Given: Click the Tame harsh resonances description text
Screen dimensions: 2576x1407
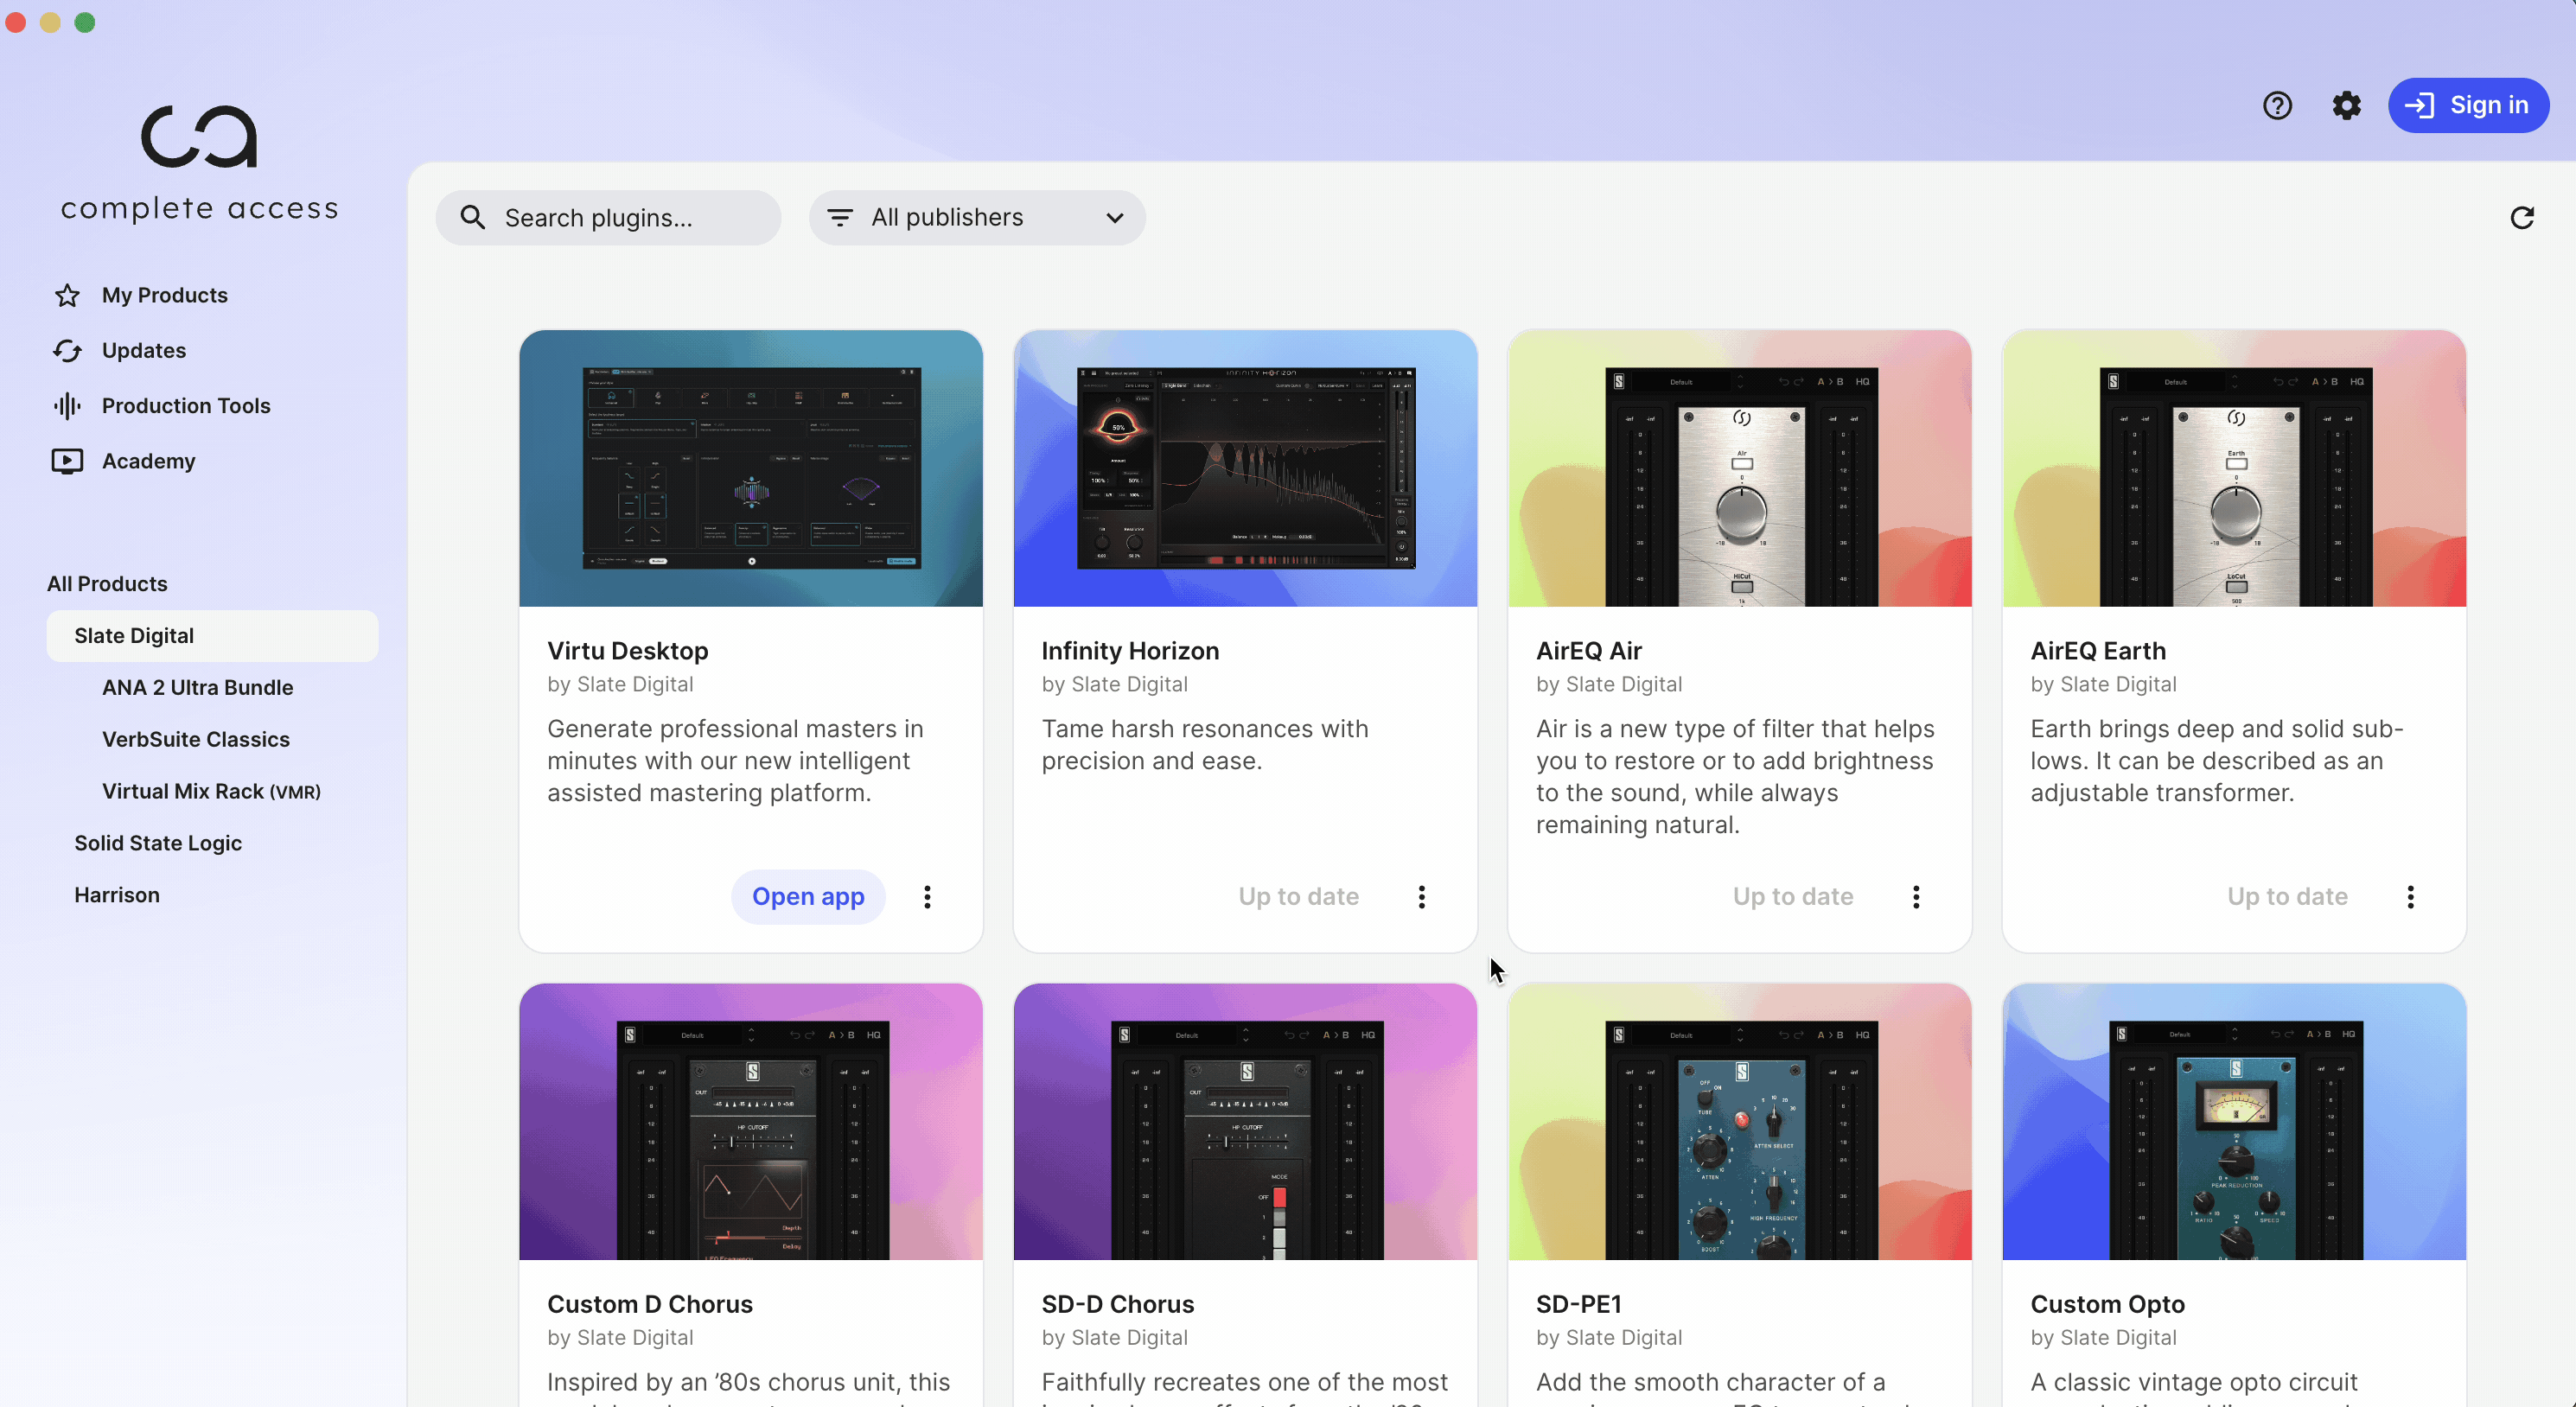Looking at the screenshot, I should [1205, 745].
